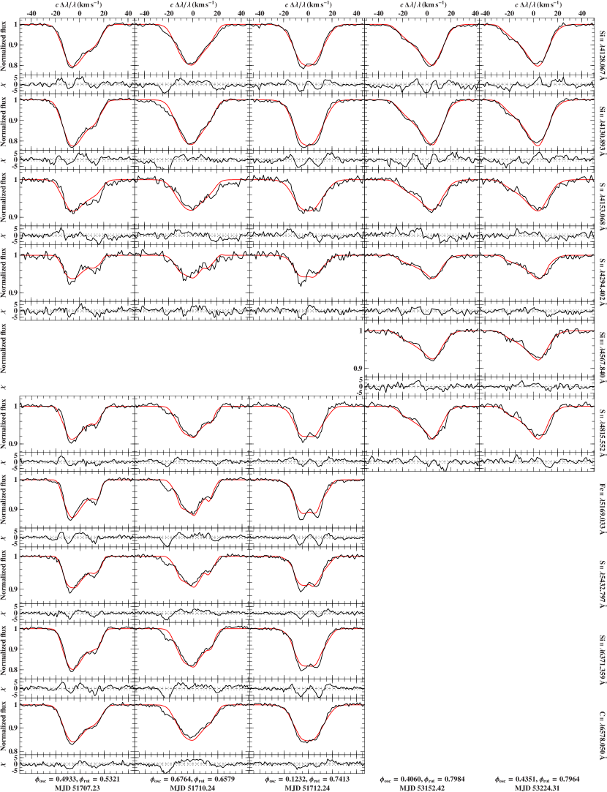The width and height of the screenshot is (607, 792).
Task: Click the 'MJD 51707.23' column label
Action: tap(77, 787)
